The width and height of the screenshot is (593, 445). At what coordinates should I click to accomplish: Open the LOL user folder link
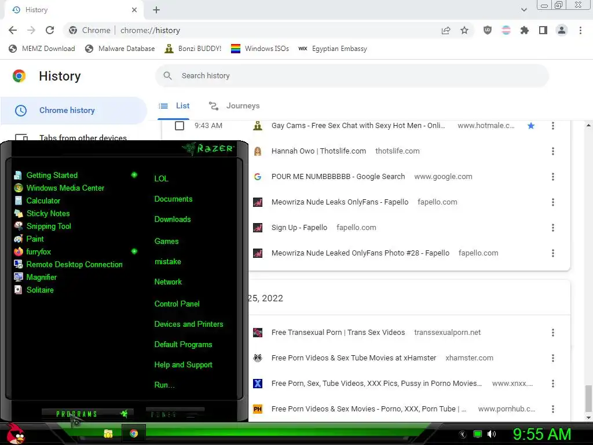(x=161, y=178)
